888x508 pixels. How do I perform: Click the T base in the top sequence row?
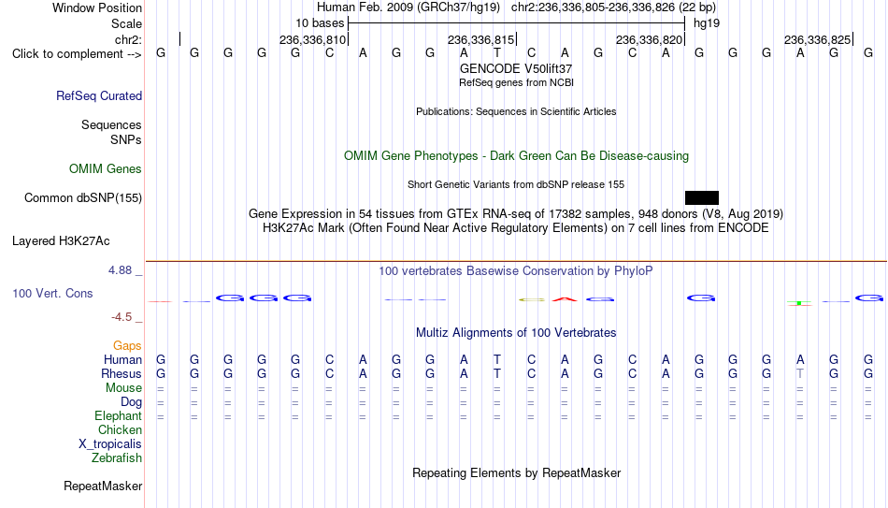497,53
